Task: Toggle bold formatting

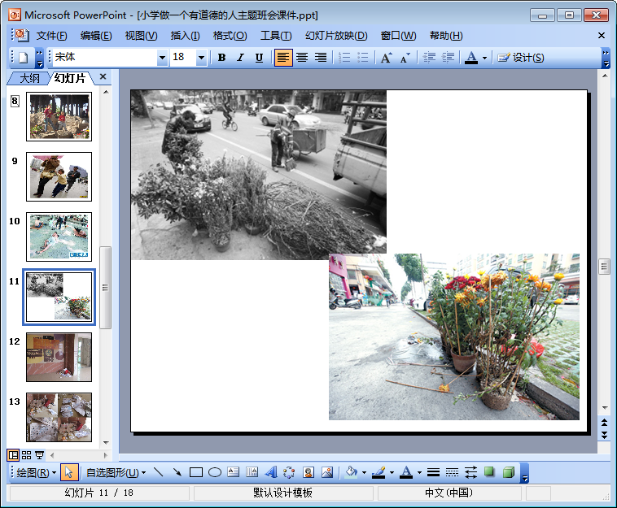Action: pos(221,58)
